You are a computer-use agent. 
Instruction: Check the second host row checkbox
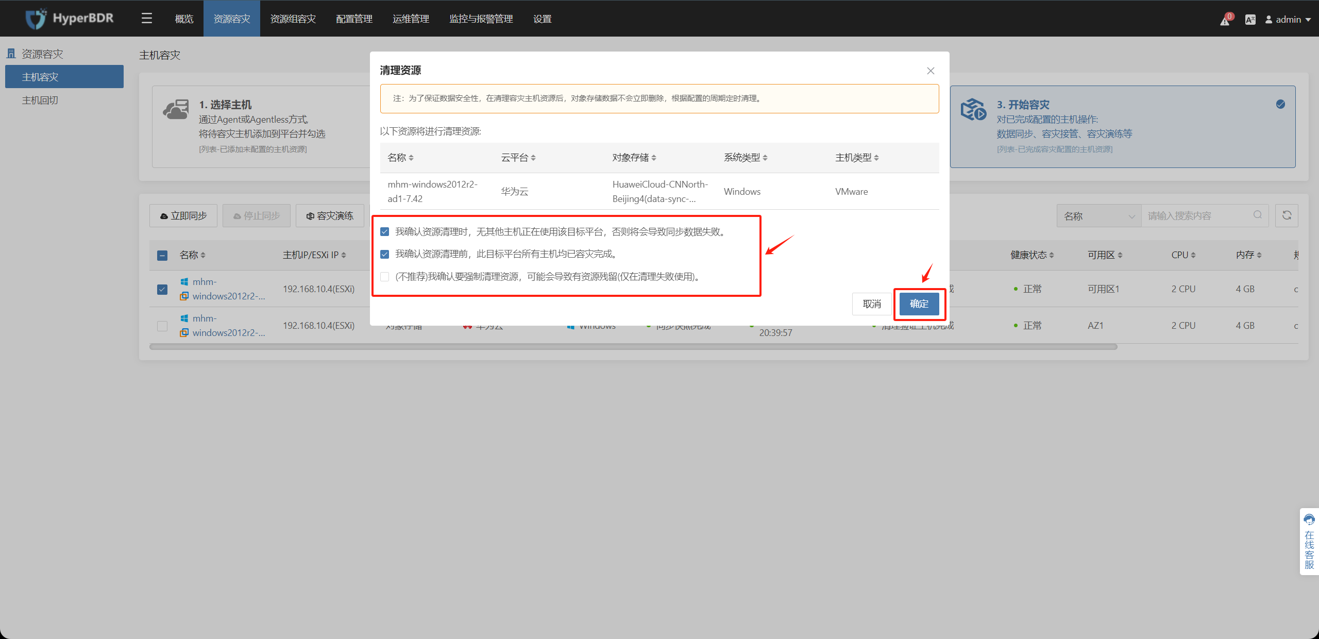pyautogui.click(x=162, y=326)
